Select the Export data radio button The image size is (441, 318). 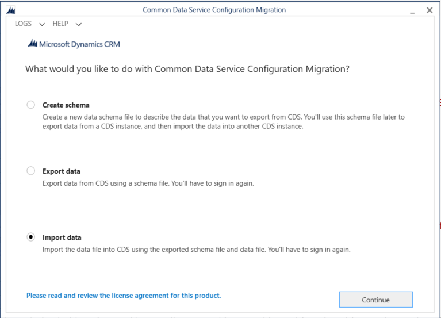click(30, 171)
